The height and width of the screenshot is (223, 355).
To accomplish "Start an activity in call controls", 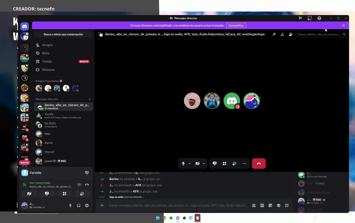I will [x=224, y=164].
